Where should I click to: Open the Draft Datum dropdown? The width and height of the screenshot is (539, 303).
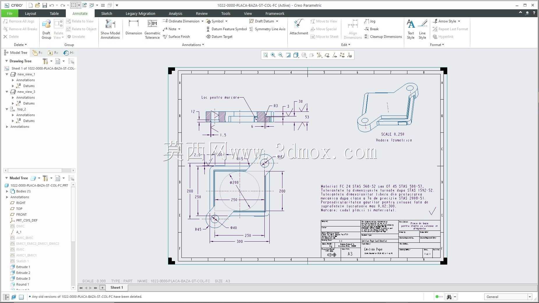(277, 21)
